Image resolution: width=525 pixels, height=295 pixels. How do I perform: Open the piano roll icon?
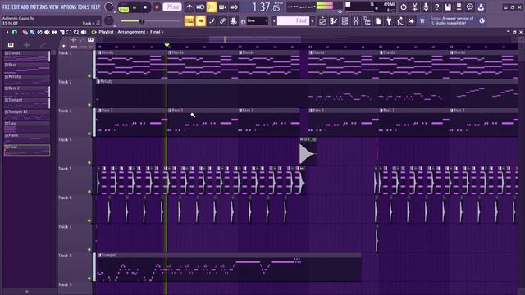[334, 21]
